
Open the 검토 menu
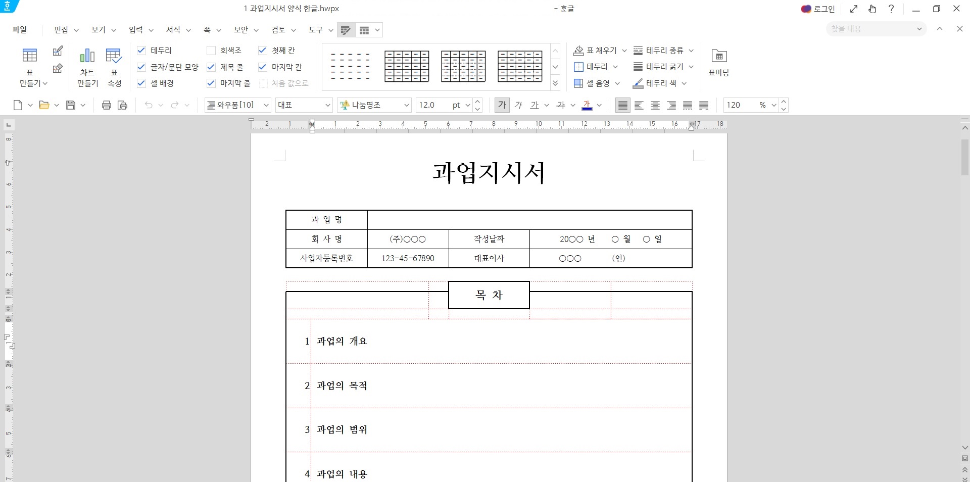click(278, 30)
